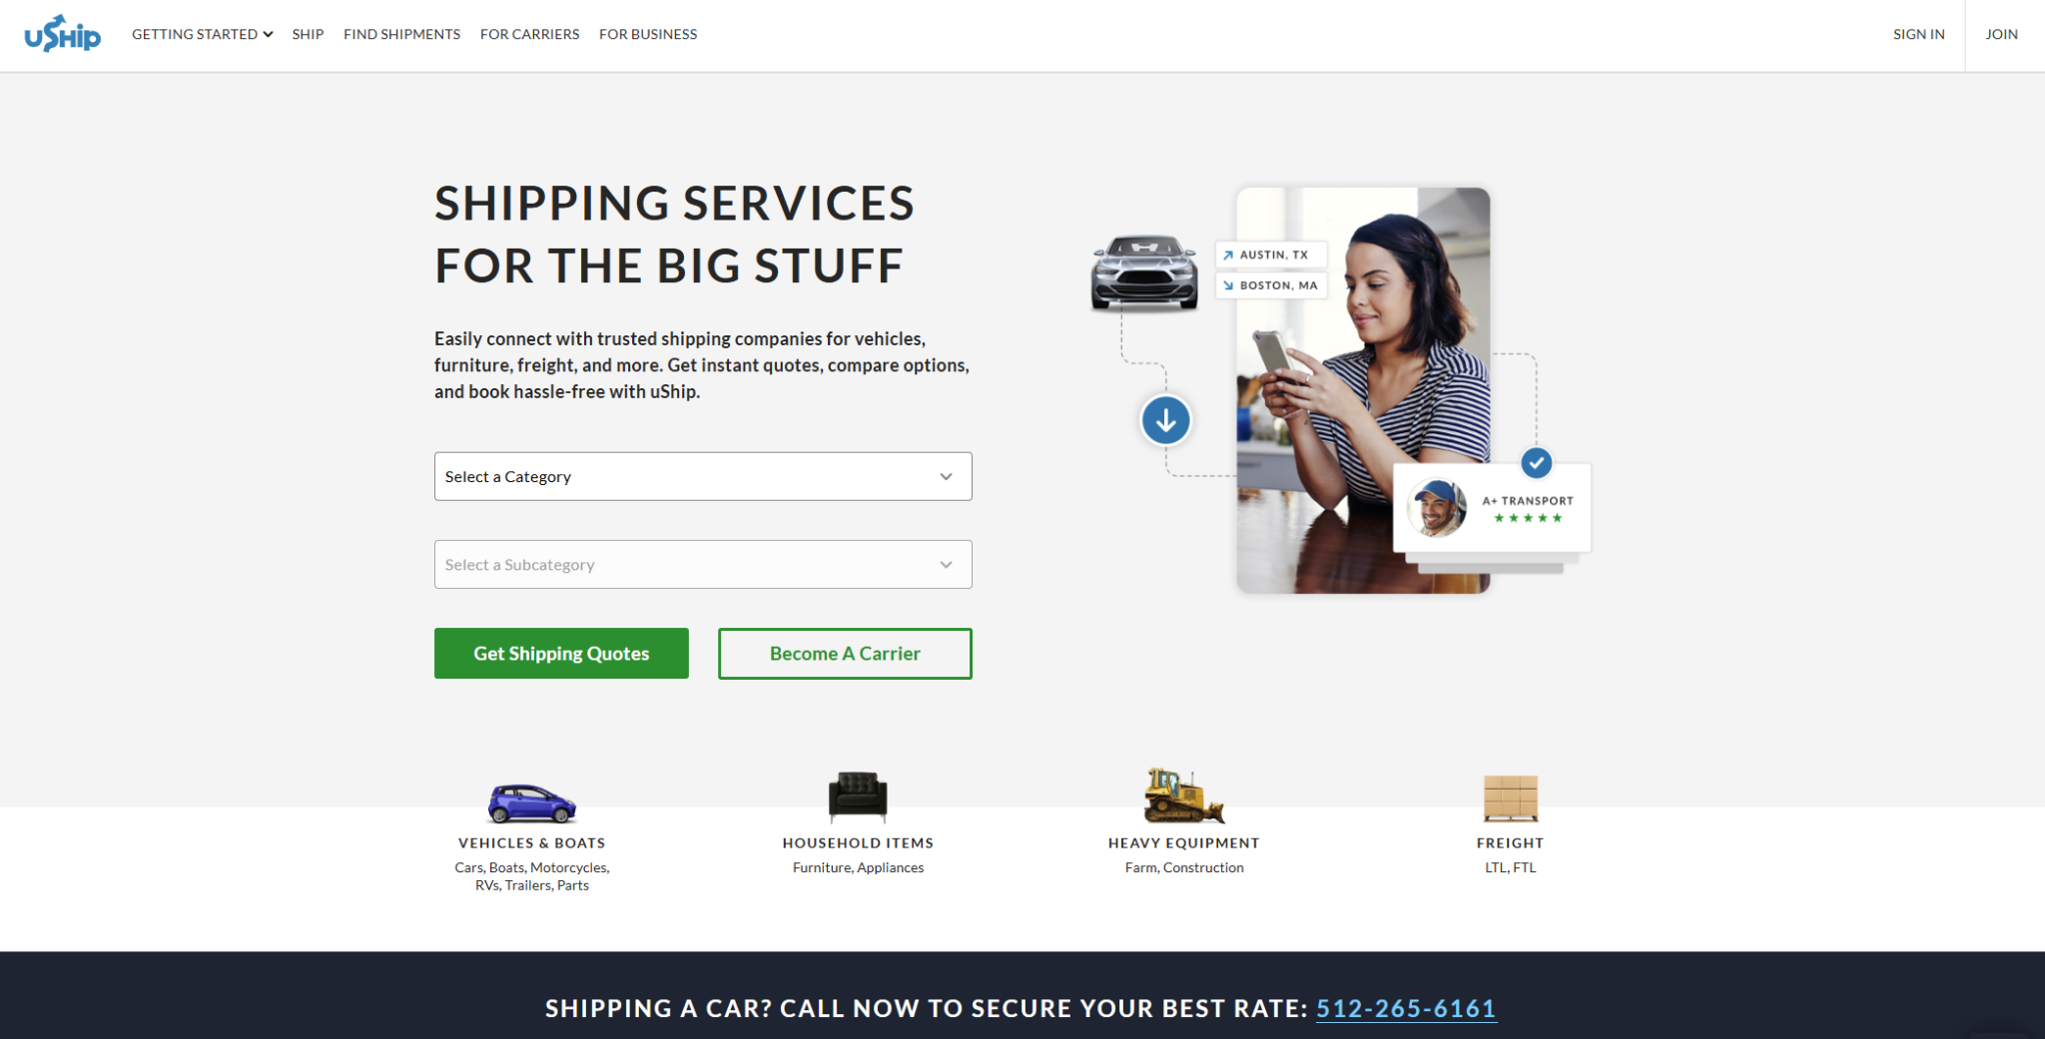Image resolution: width=2045 pixels, height=1039 pixels.
Task: Click Sign In link
Action: 1918,34
